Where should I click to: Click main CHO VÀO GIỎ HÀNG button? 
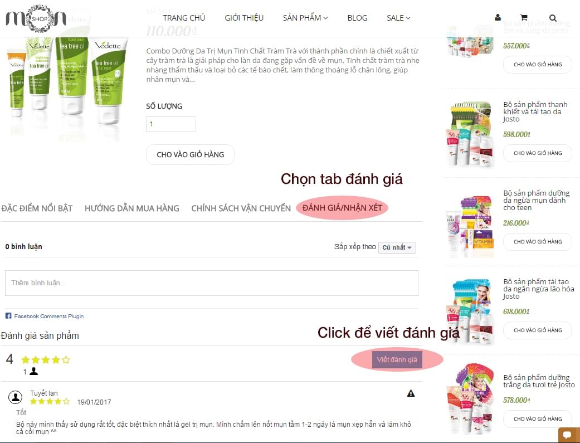click(190, 155)
